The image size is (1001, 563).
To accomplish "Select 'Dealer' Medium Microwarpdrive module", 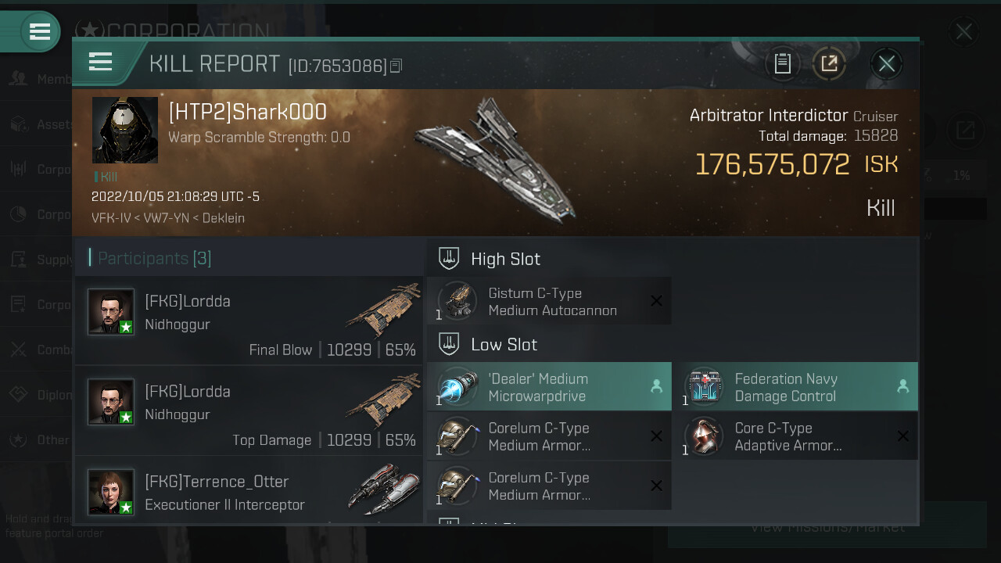I will [x=549, y=387].
